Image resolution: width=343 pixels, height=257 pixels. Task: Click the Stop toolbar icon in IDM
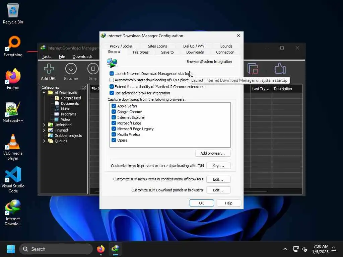(93, 72)
